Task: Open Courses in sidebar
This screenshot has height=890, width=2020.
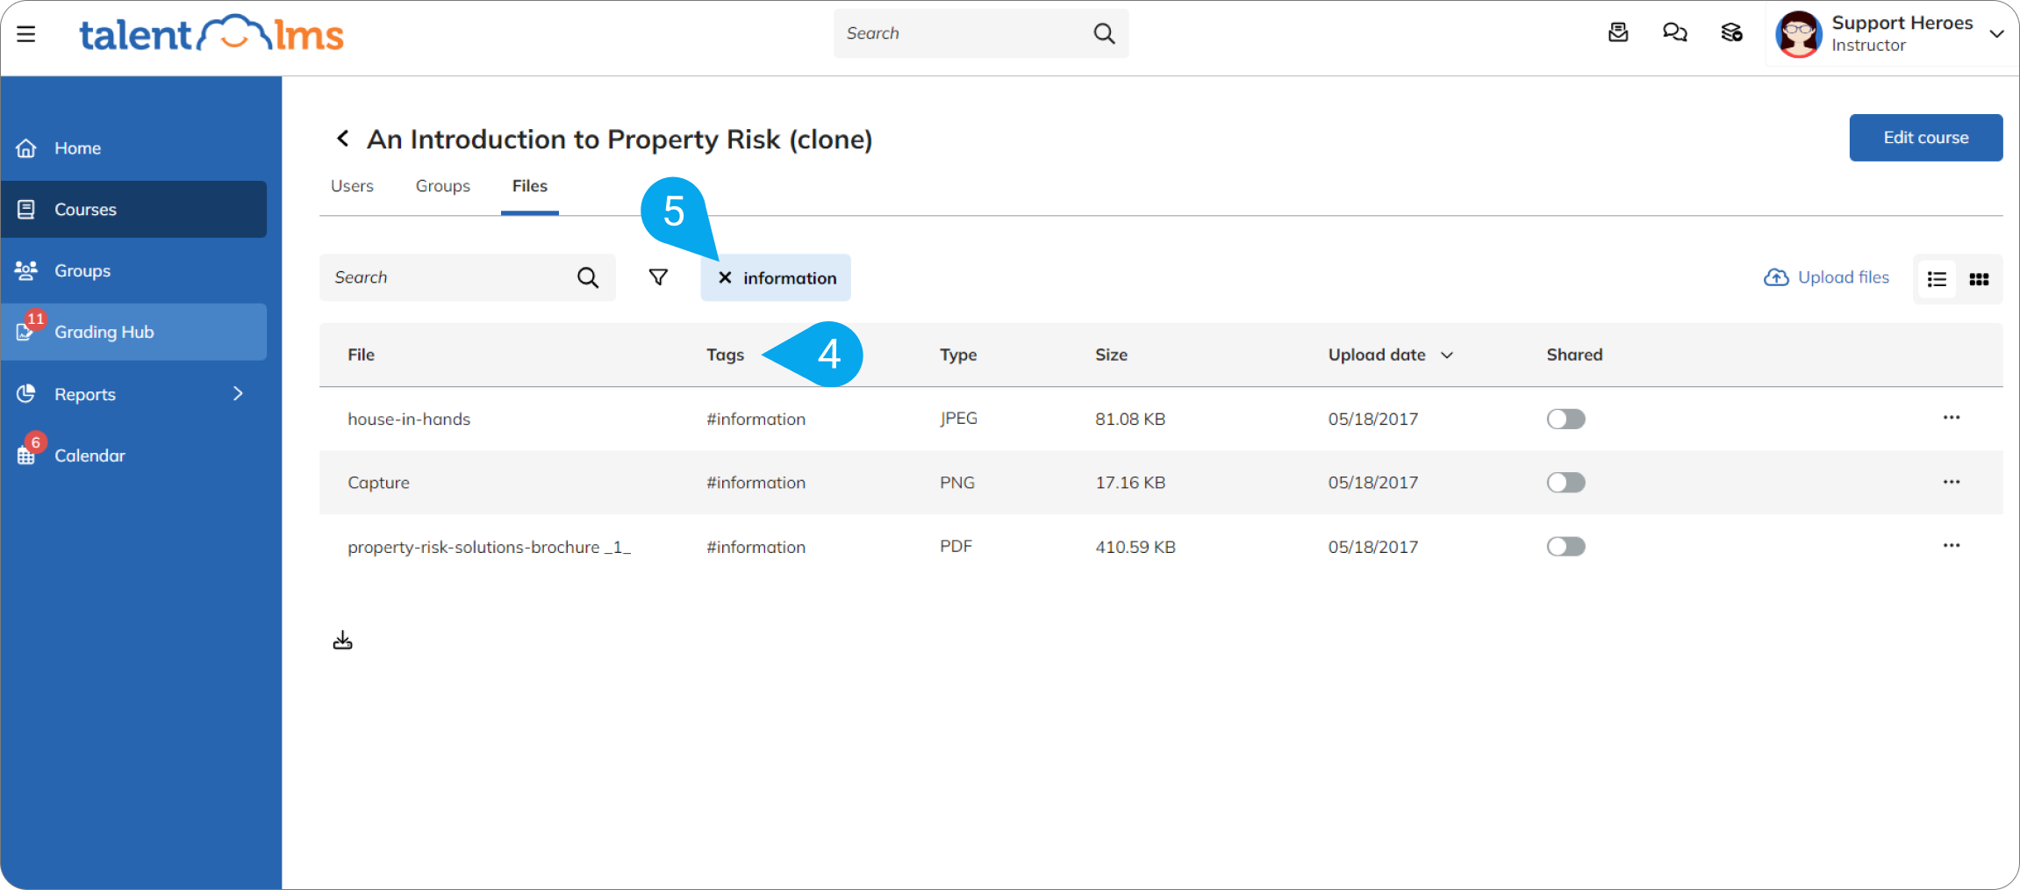Action: [x=133, y=209]
